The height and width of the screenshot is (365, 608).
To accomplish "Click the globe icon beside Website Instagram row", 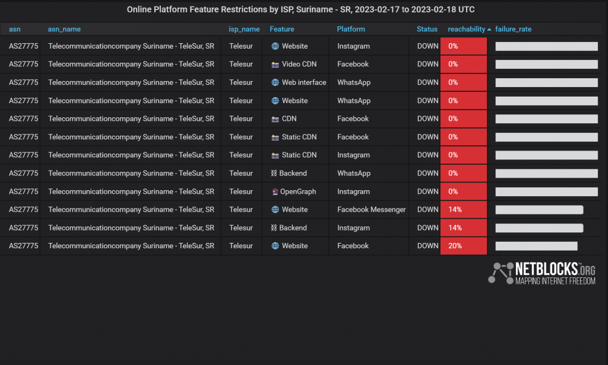I will (x=275, y=46).
